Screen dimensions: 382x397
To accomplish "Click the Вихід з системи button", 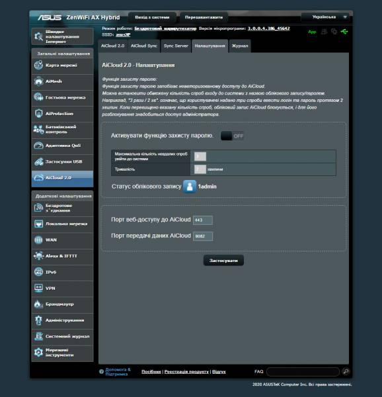I will coord(152,17).
